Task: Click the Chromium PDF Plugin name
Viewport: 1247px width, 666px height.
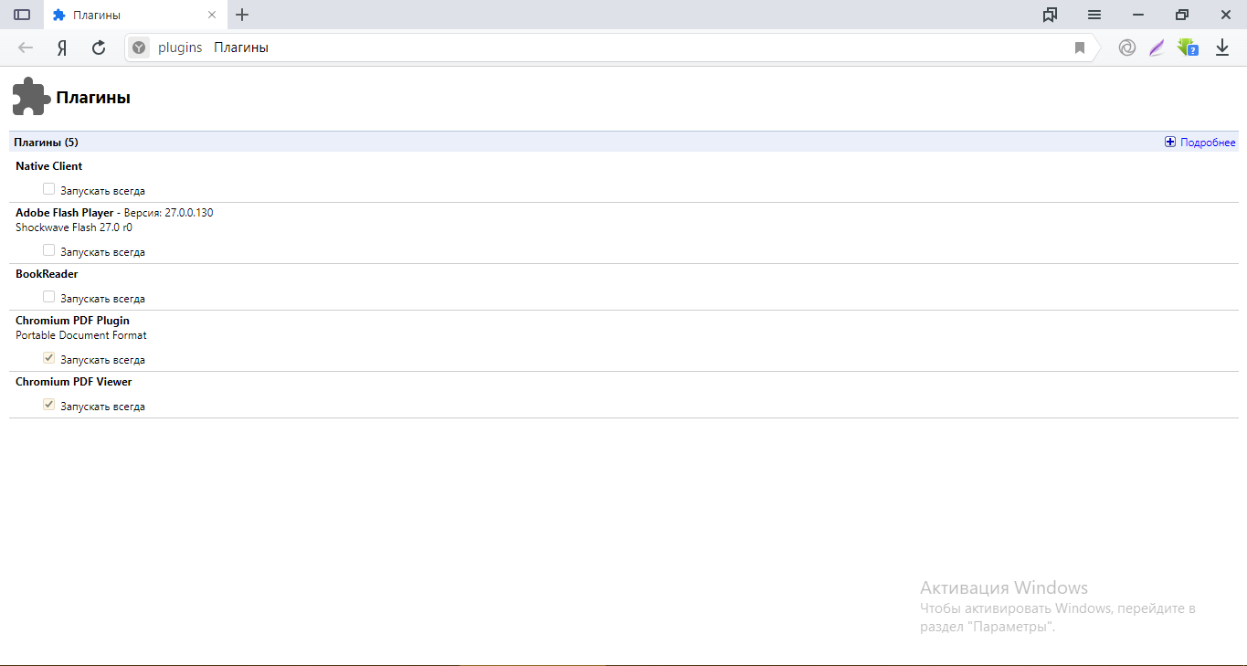Action: [x=72, y=321]
